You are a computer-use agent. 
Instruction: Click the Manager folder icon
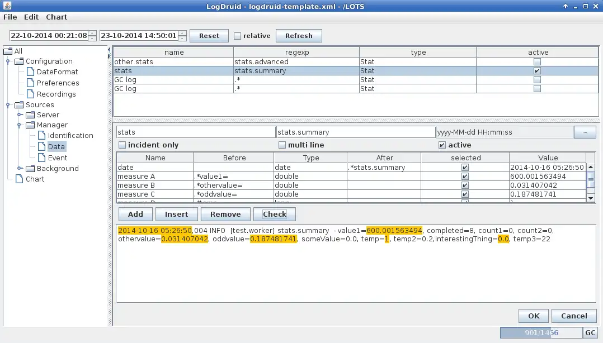[30, 125]
